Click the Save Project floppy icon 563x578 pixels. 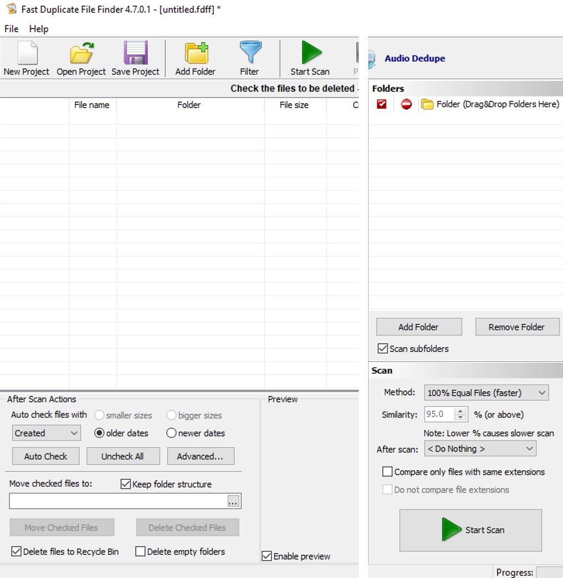(135, 53)
